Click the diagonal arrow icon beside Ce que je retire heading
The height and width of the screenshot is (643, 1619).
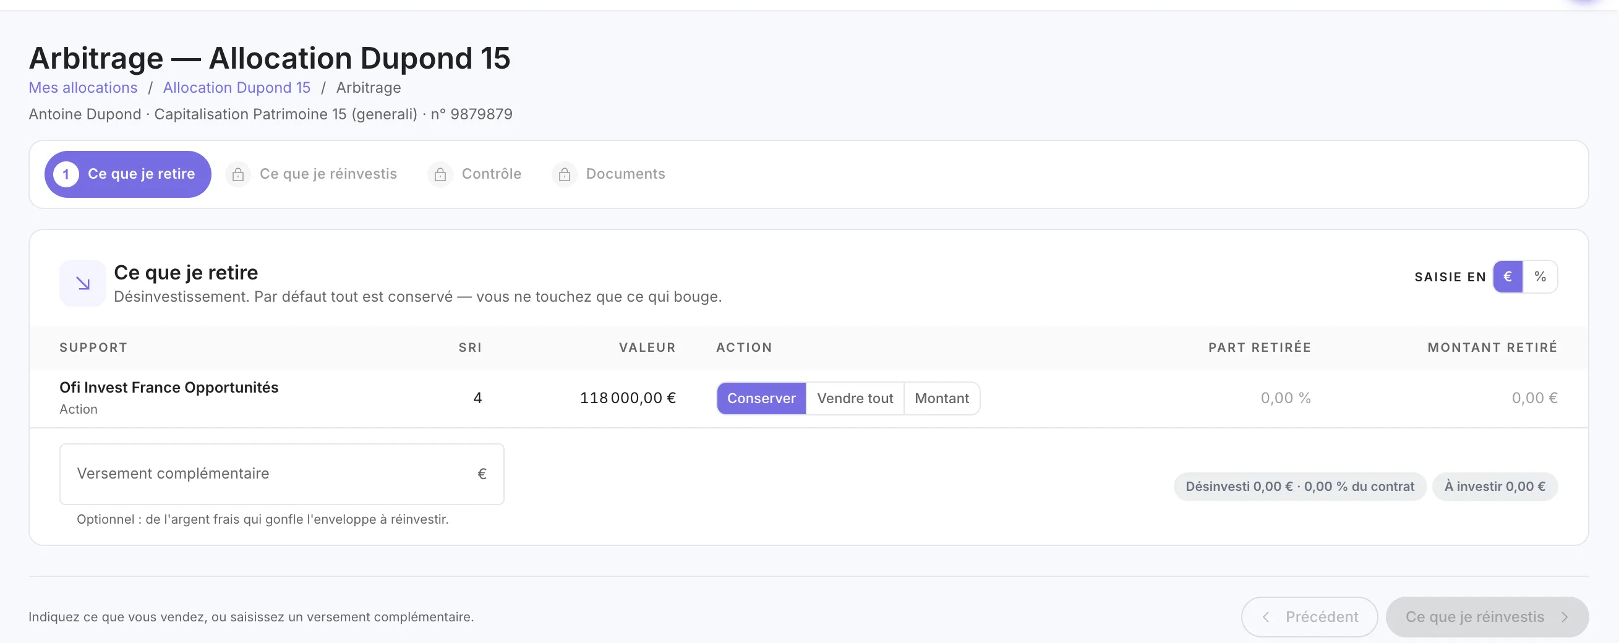83,283
